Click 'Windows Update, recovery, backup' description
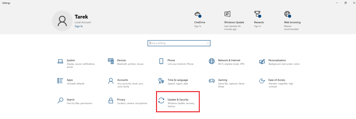This screenshot has width=356, height=119. click(181, 105)
